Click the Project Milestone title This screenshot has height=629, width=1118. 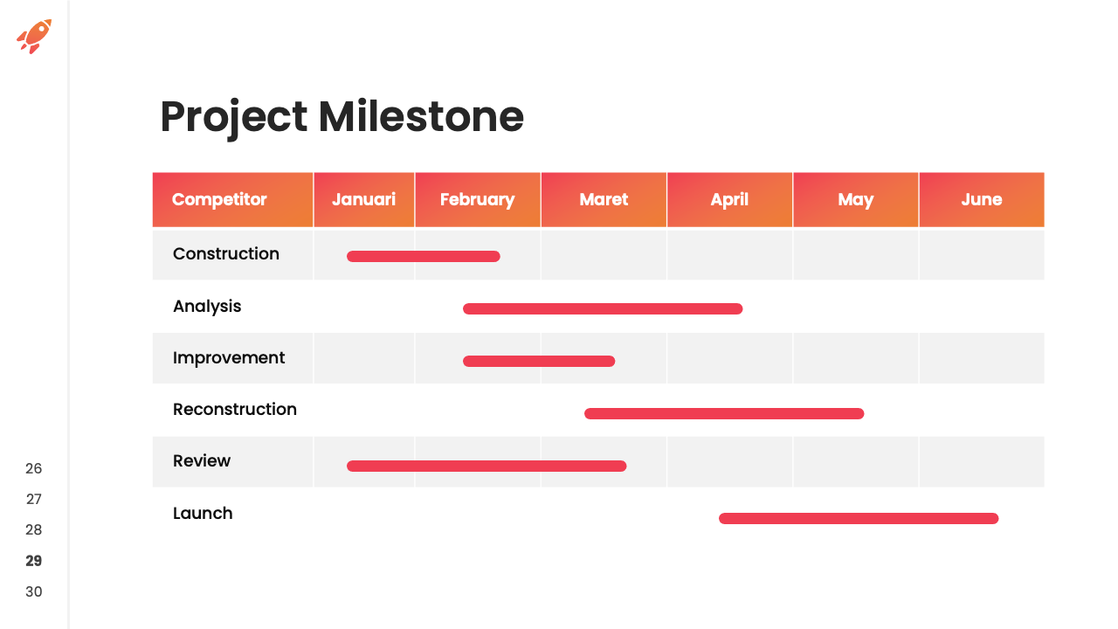tap(342, 117)
